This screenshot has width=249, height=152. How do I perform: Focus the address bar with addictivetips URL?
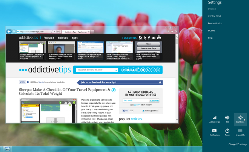34,32
